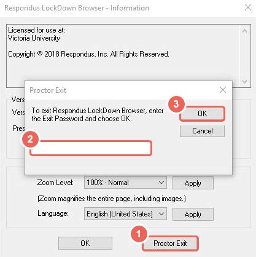Viewport: 256px width, 257px height.
Task: Click the scroll-up arrow in the license box
Action: (x=244, y=31)
